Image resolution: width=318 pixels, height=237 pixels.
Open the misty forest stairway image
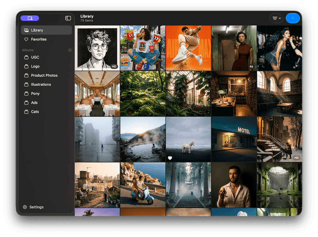(189, 185)
